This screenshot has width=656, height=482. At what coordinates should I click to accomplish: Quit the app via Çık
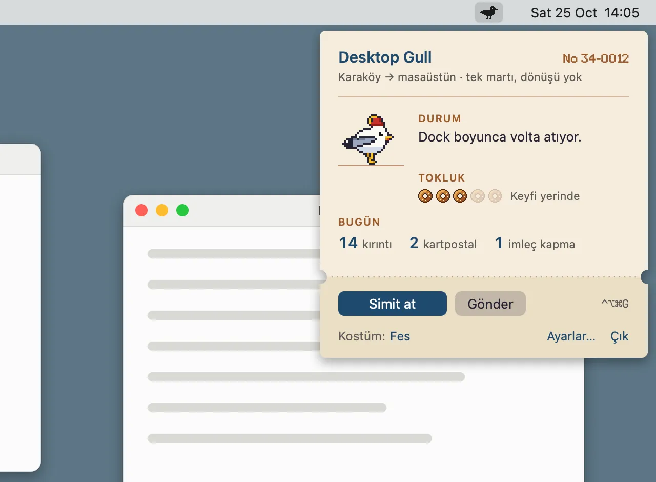point(620,336)
